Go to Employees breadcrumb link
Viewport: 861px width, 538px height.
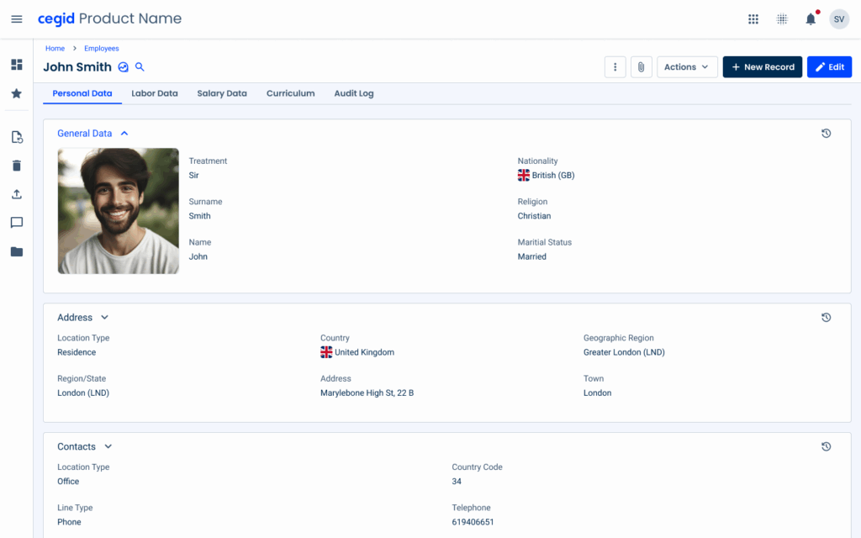(102, 49)
